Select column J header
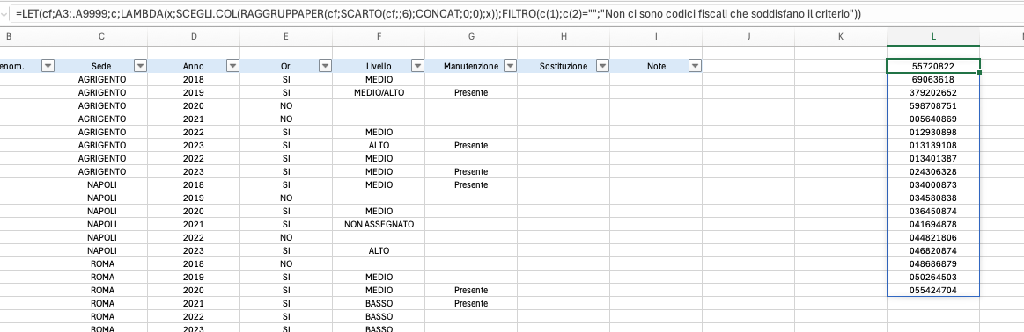 tap(748, 37)
